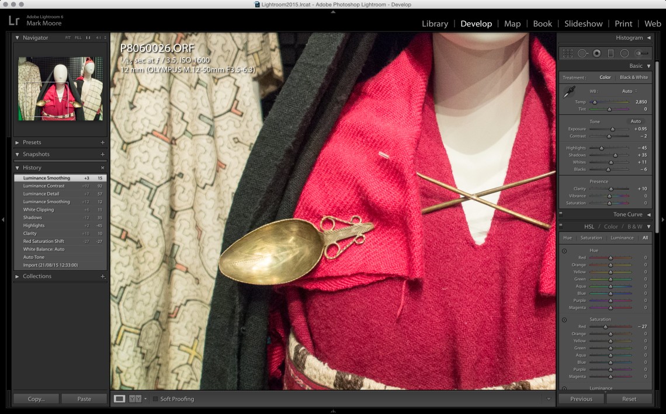Switch to the Library module
Viewport: 666px width, 414px height.
(x=435, y=24)
